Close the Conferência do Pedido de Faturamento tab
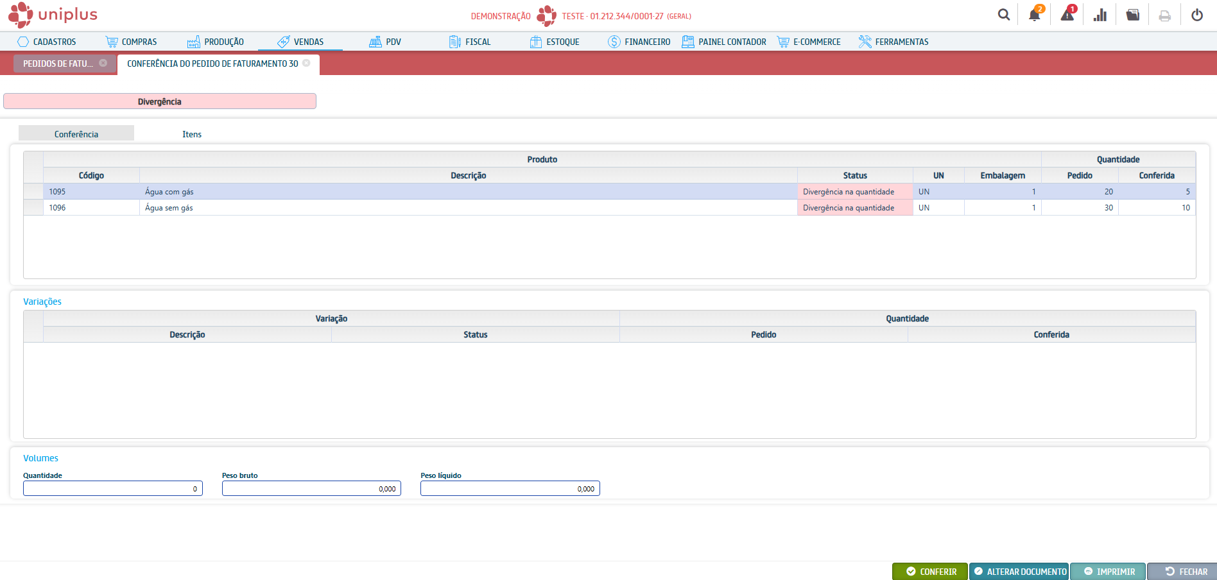1217x580 pixels. pos(306,63)
